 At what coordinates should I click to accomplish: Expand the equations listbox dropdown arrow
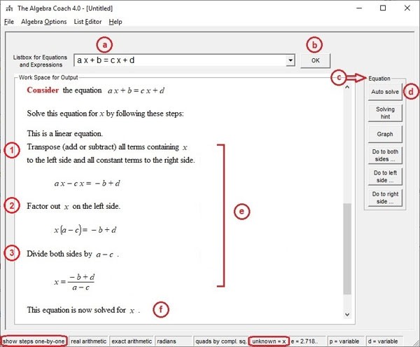(290, 61)
